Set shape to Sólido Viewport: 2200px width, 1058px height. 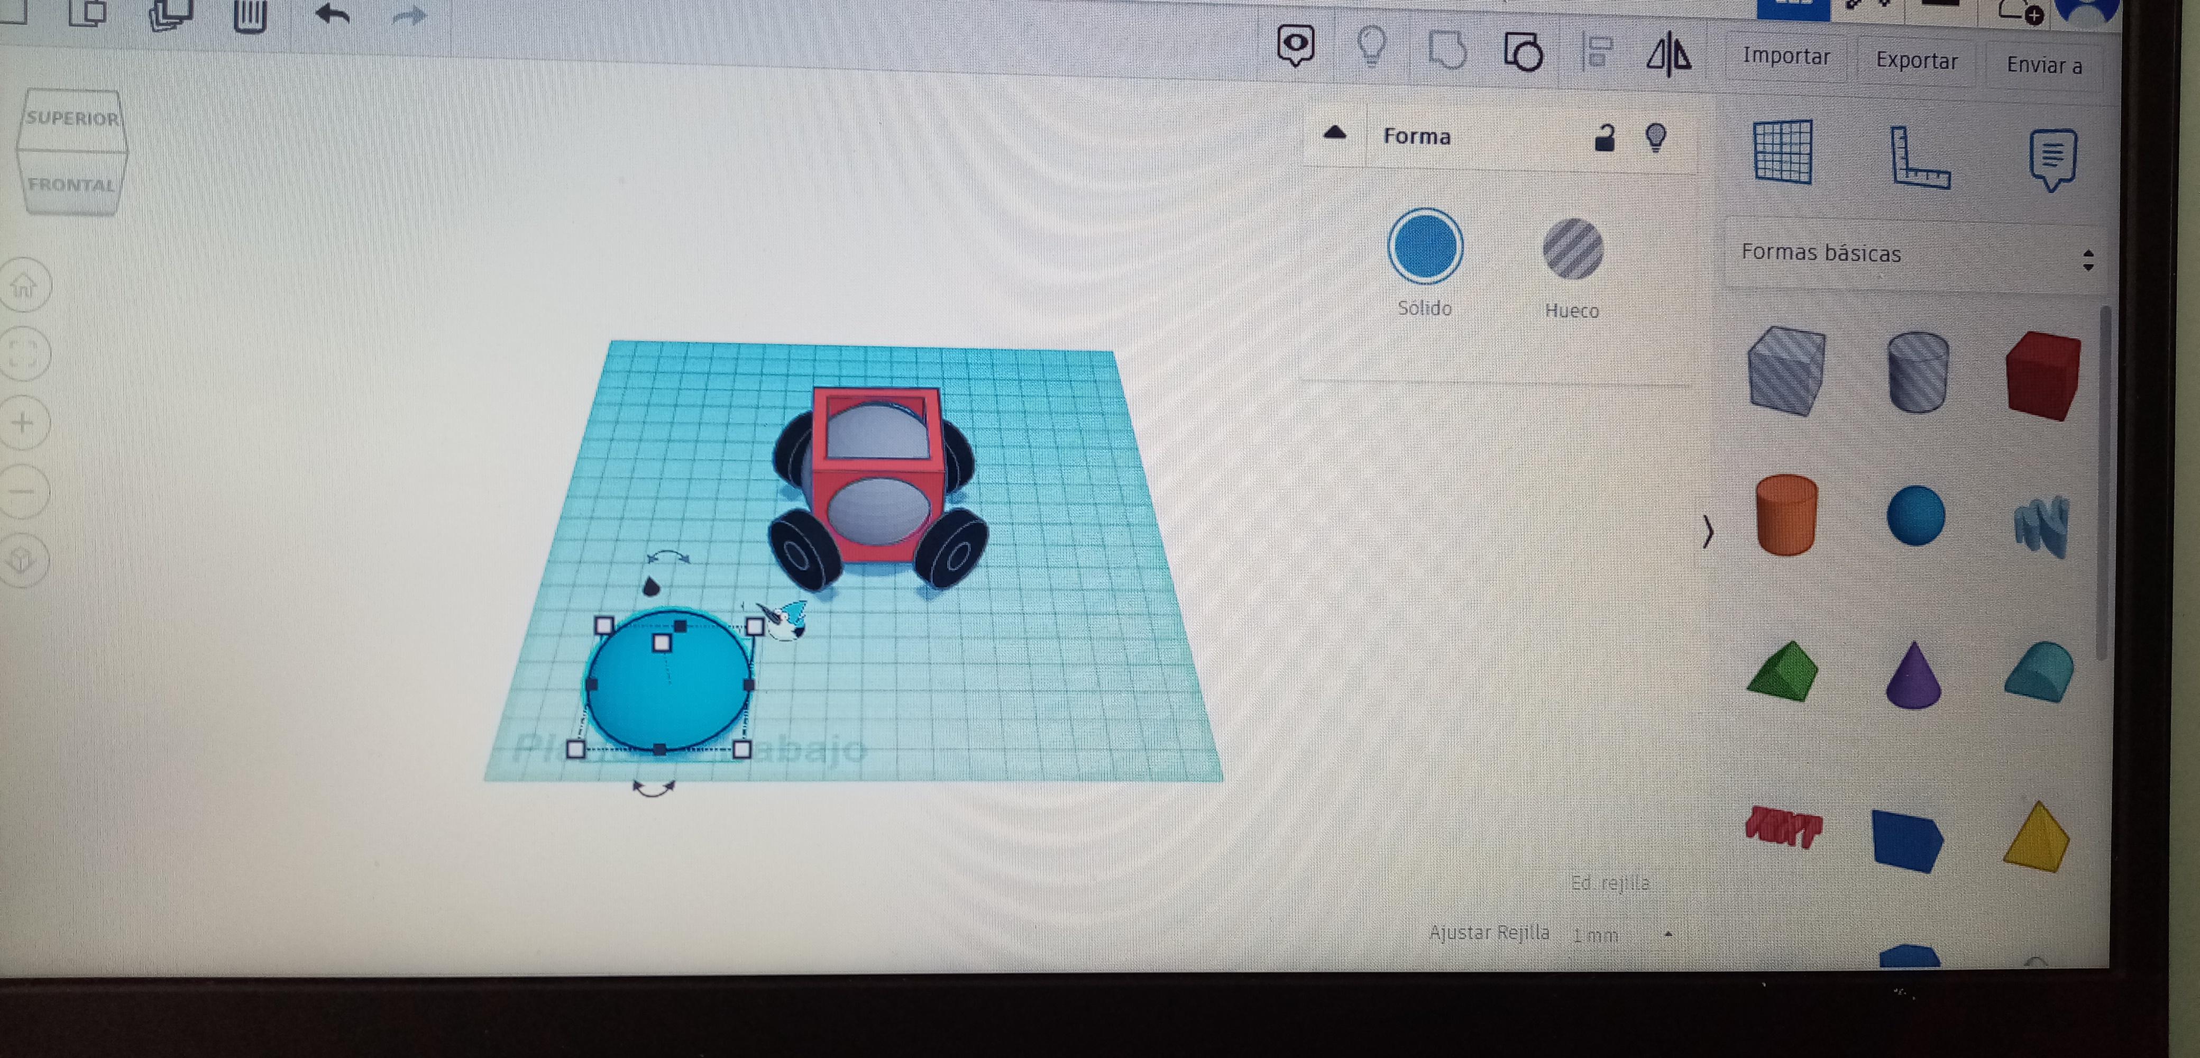pyautogui.click(x=1425, y=247)
